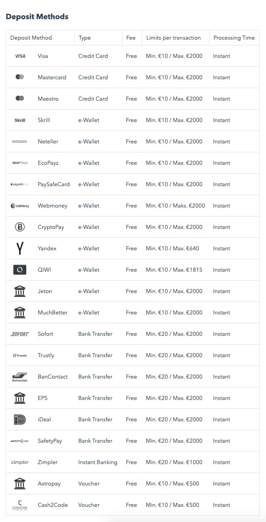
Task: Click the Sofort logo
Action: pos(20,334)
